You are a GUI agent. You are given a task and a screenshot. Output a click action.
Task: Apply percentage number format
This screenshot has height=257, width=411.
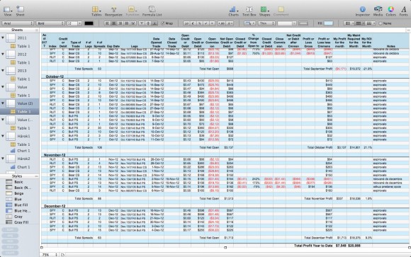pyautogui.click(x=199, y=23)
